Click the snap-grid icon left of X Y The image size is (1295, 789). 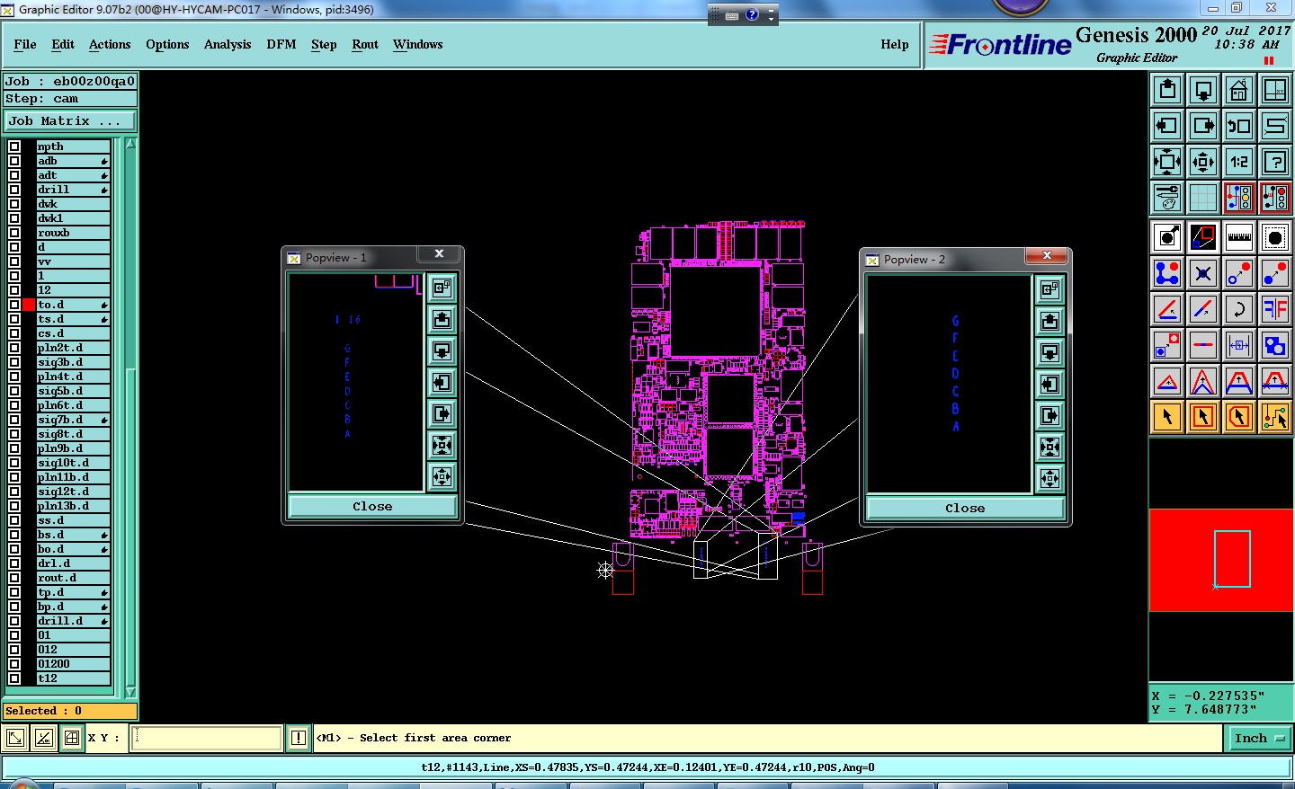click(72, 739)
